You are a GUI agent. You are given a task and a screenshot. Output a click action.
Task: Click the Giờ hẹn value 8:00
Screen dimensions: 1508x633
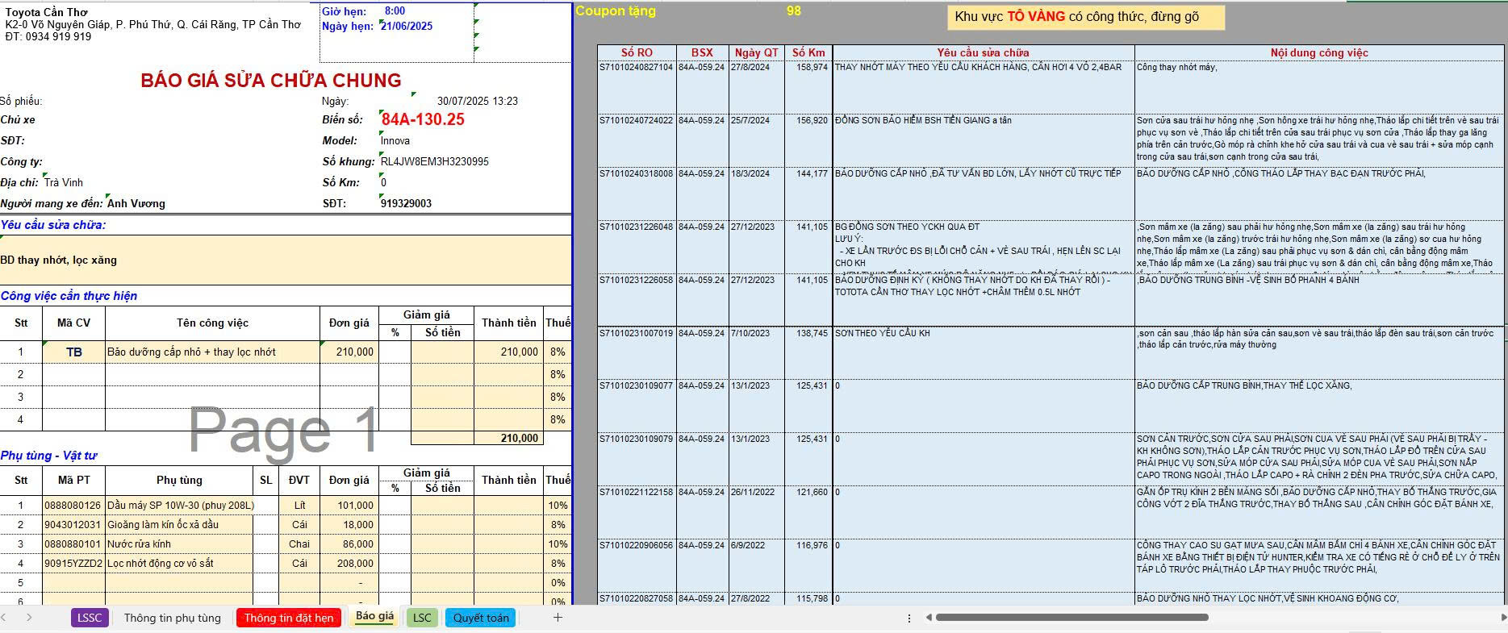tap(395, 11)
